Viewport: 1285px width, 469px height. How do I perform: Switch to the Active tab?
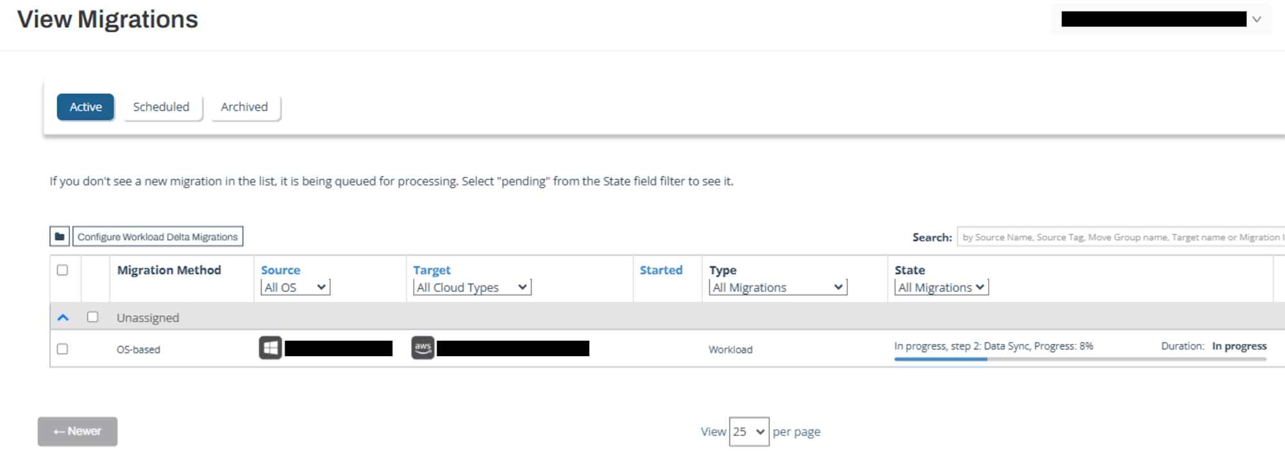point(85,107)
